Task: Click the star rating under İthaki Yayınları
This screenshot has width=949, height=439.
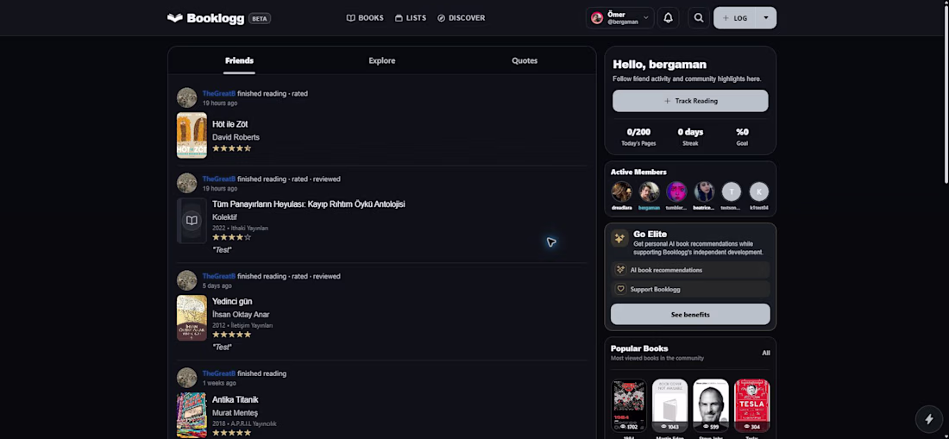Action: pos(231,237)
